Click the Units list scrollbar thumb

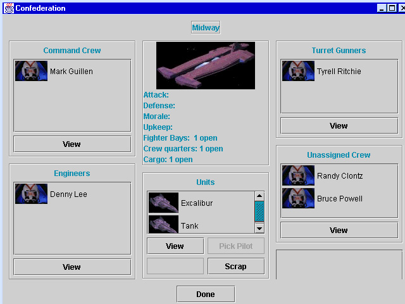[x=259, y=211]
